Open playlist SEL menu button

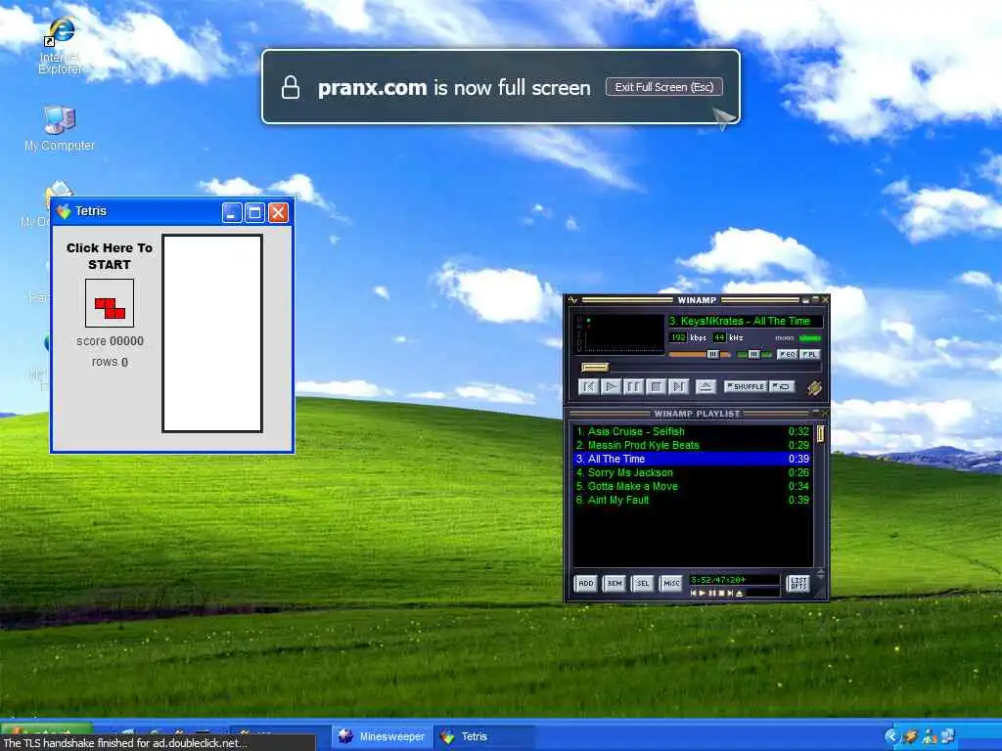pos(643,583)
